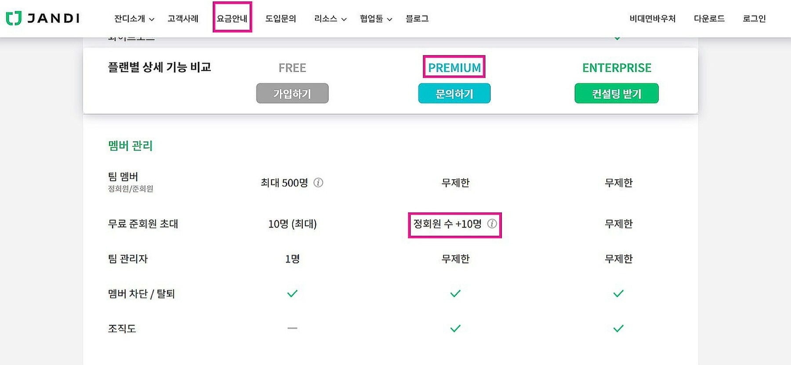
Task: Open the 로그인 link
Action: point(754,18)
